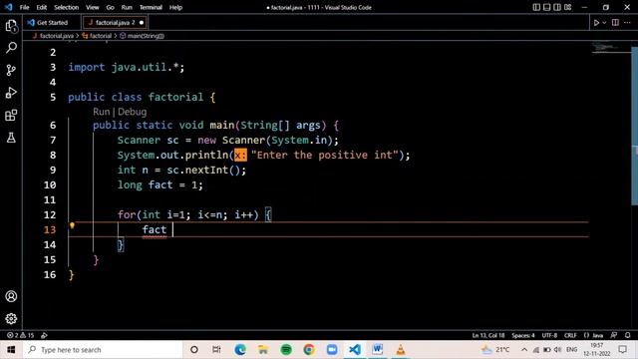Open errors and warnings in status bar

(x=20, y=335)
